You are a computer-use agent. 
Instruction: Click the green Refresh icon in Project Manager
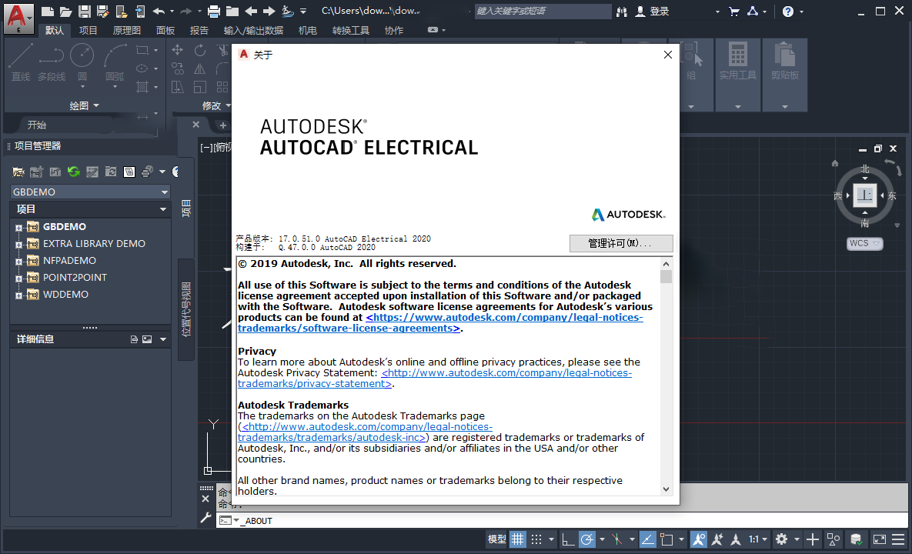point(73,172)
